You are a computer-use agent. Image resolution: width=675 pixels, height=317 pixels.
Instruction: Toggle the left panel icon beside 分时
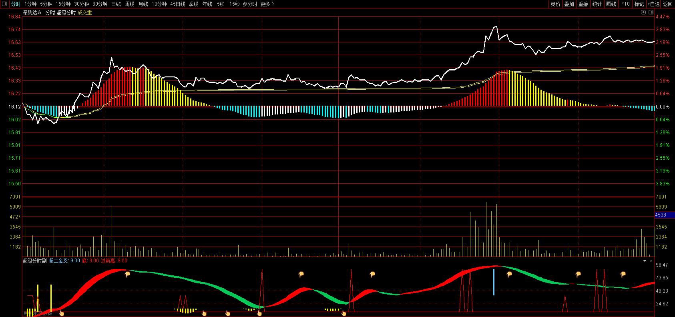click(x=4, y=4)
